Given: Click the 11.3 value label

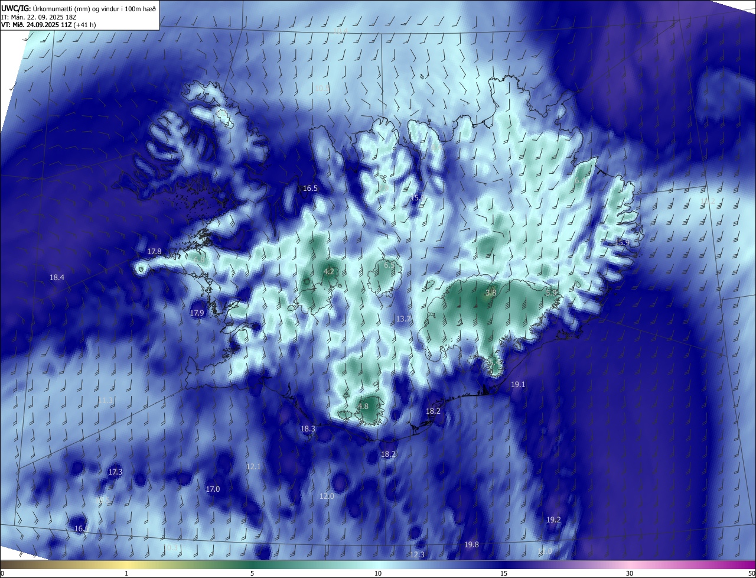Looking at the screenshot, I should tap(105, 400).
